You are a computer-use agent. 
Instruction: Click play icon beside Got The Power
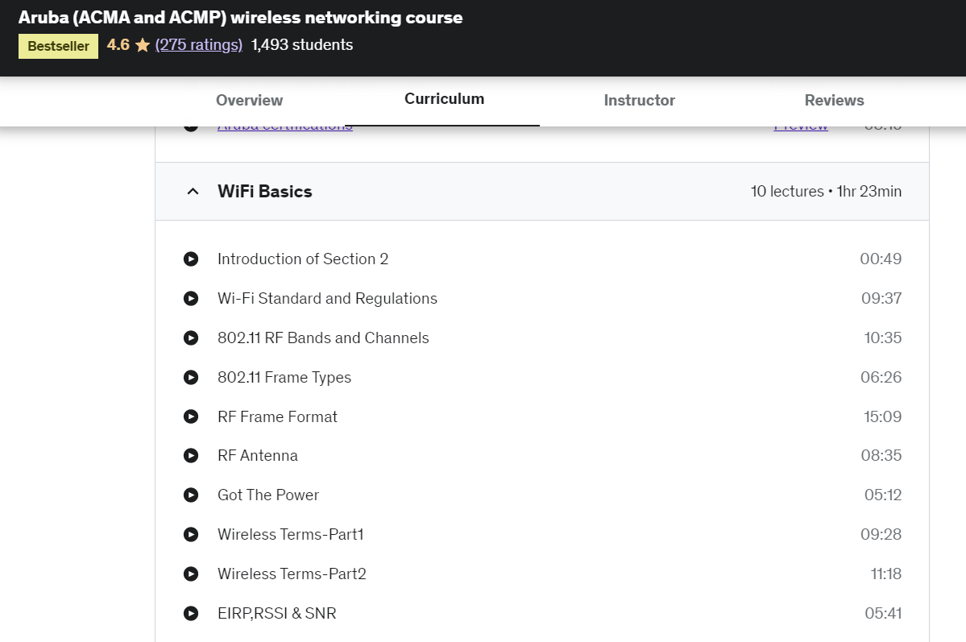[191, 495]
